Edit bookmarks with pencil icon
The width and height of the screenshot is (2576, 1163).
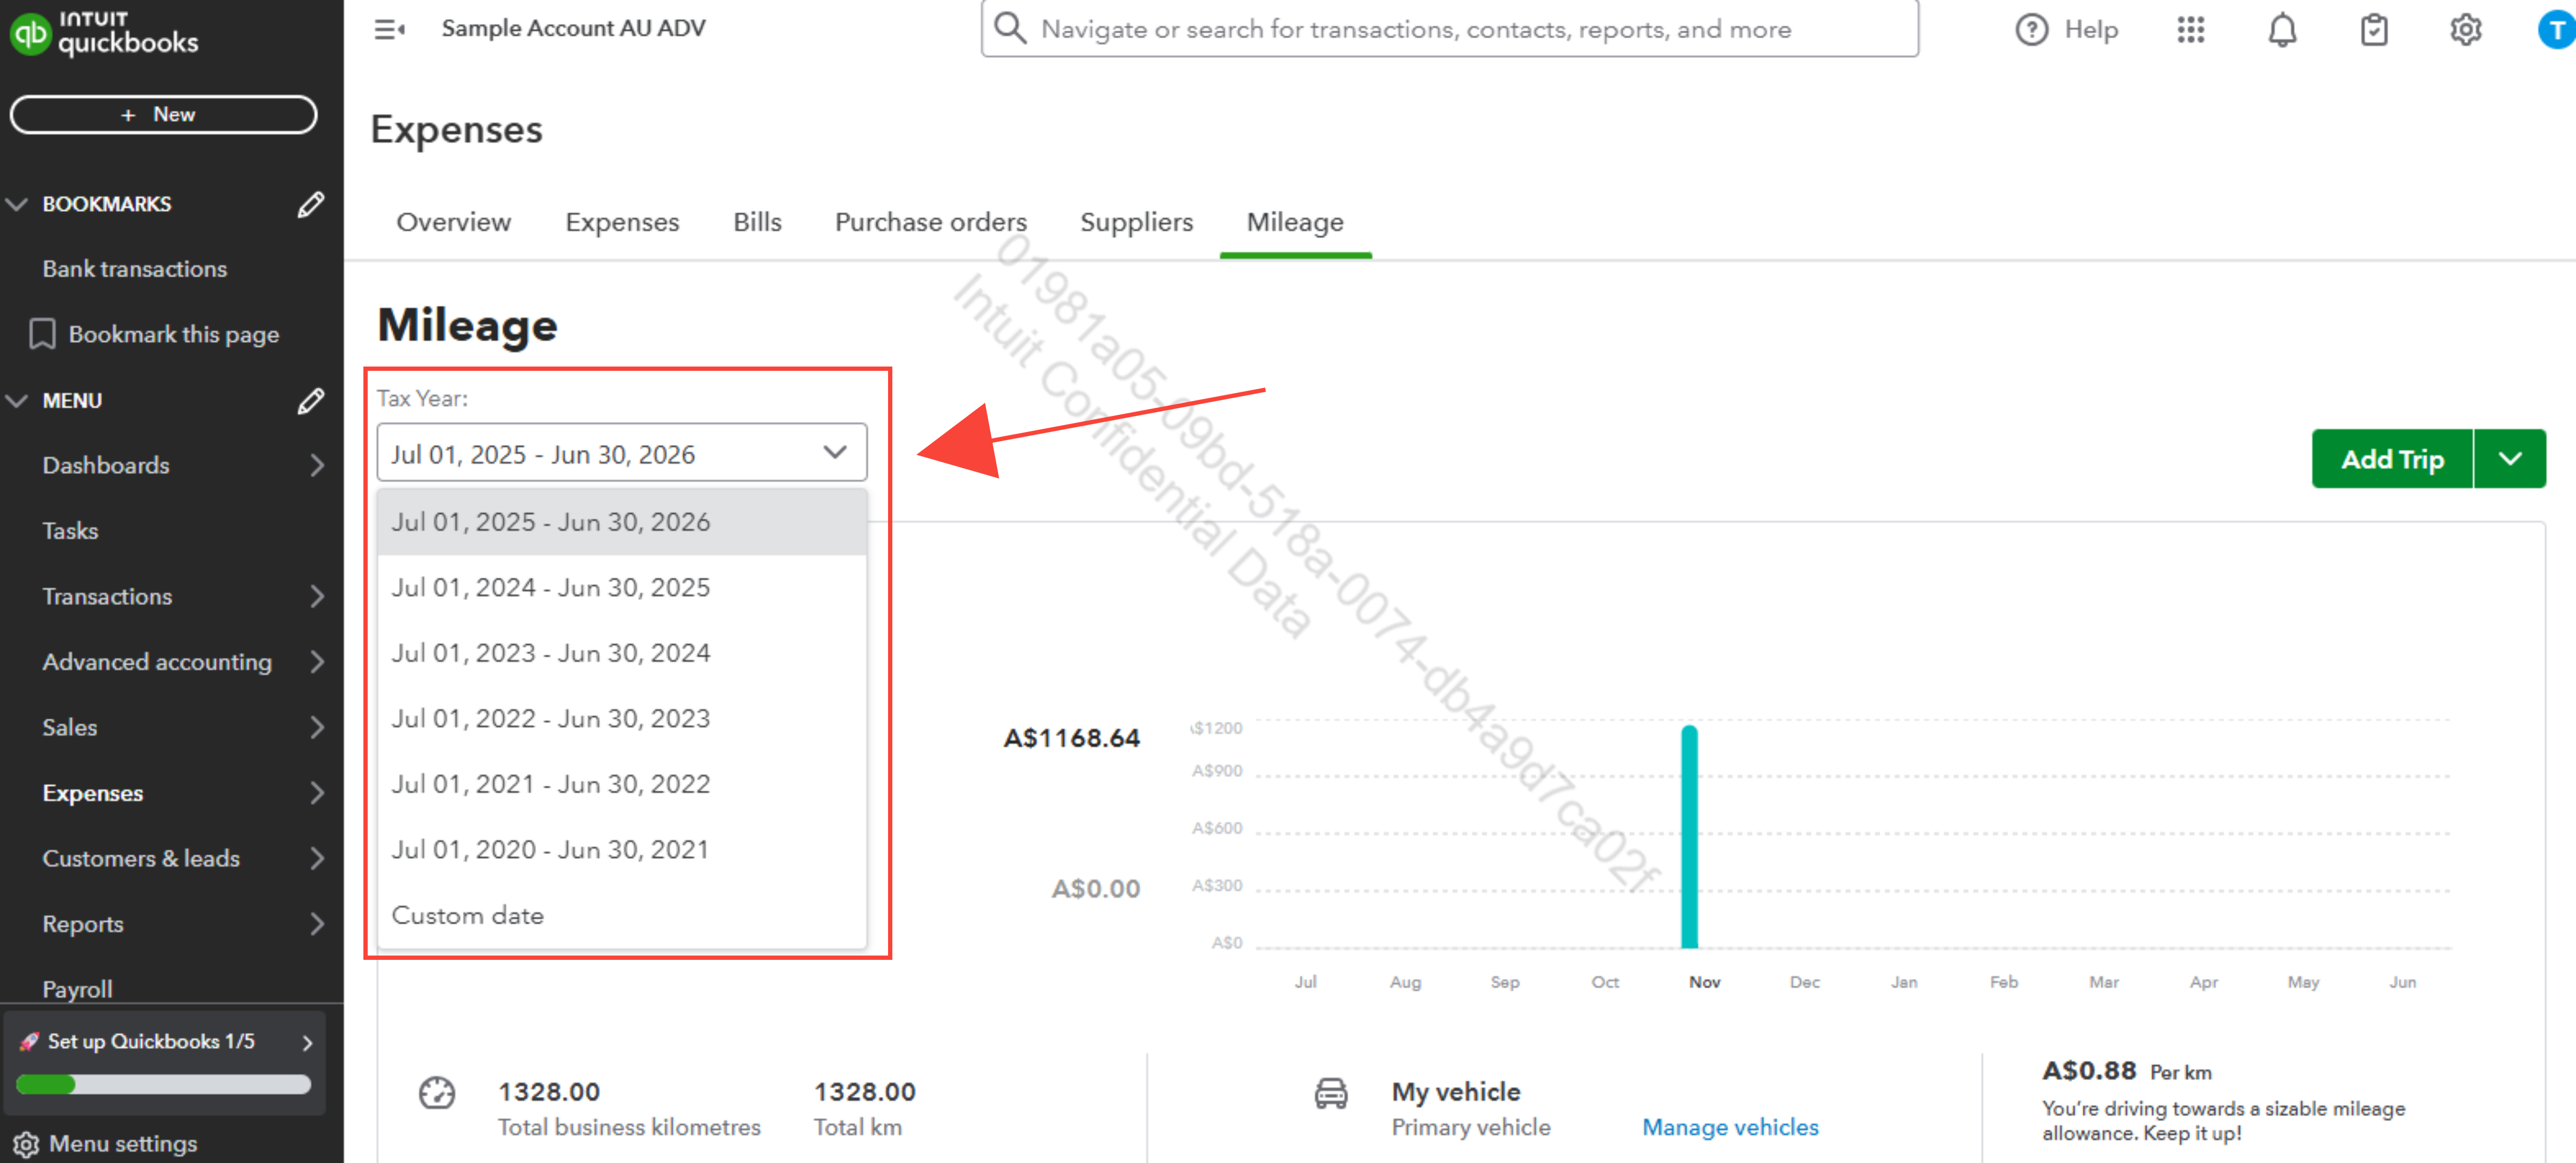pos(311,204)
